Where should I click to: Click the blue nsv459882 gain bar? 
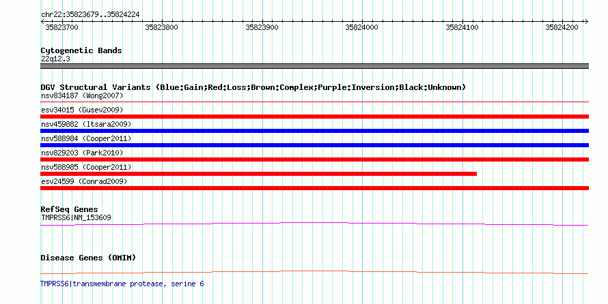point(314,131)
